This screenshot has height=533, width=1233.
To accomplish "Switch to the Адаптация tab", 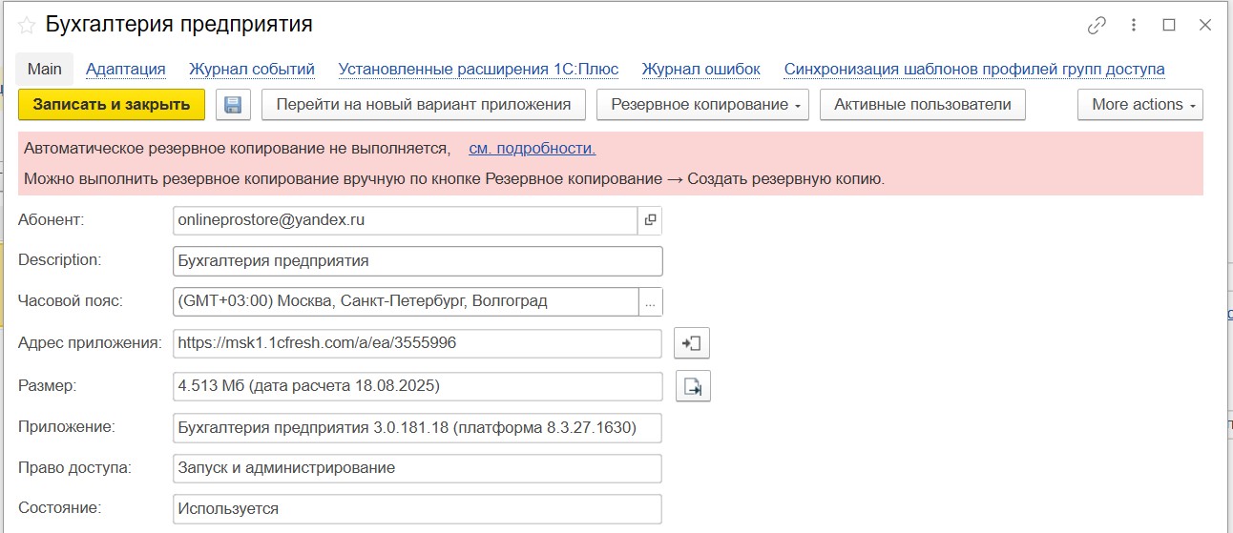I will click(126, 70).
